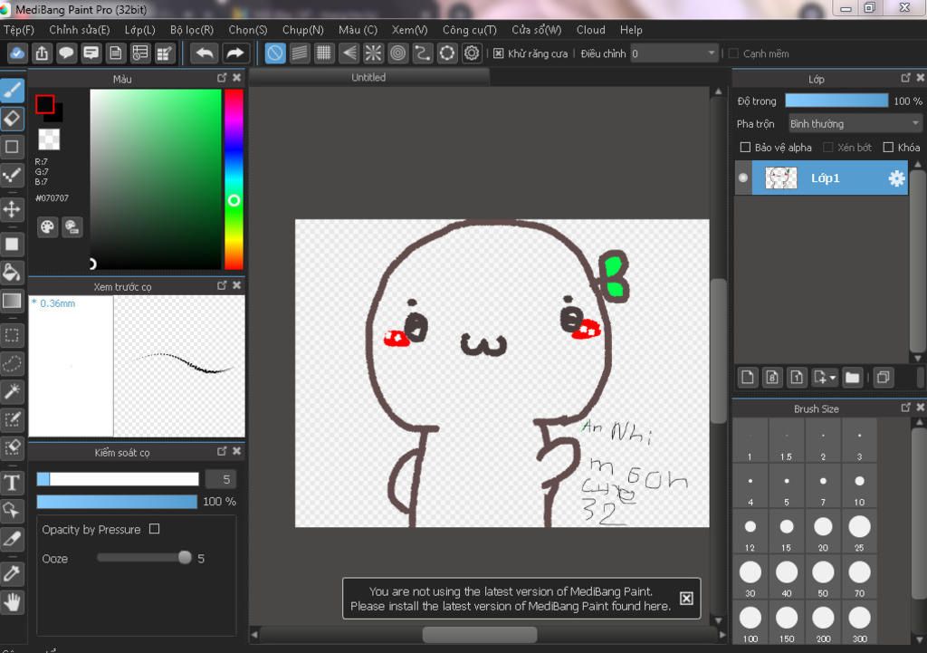The width and height of the screenshot is (927, 653).
Task: Toggle the Xén bớt clipping checkbox
Action: (828, 148)
